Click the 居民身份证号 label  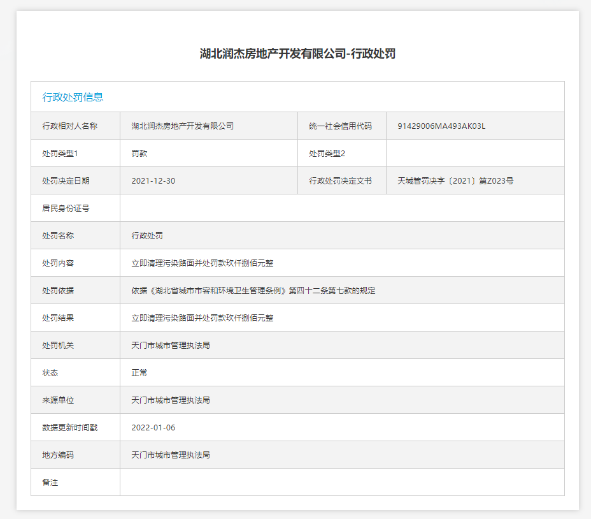coord(66,208)
